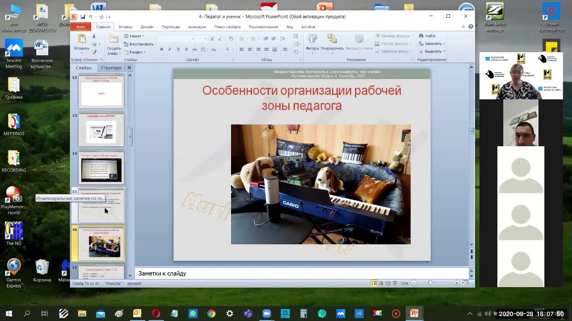
Task: Open WhatsApp from the taskbar
Action: tap(193, 313)
